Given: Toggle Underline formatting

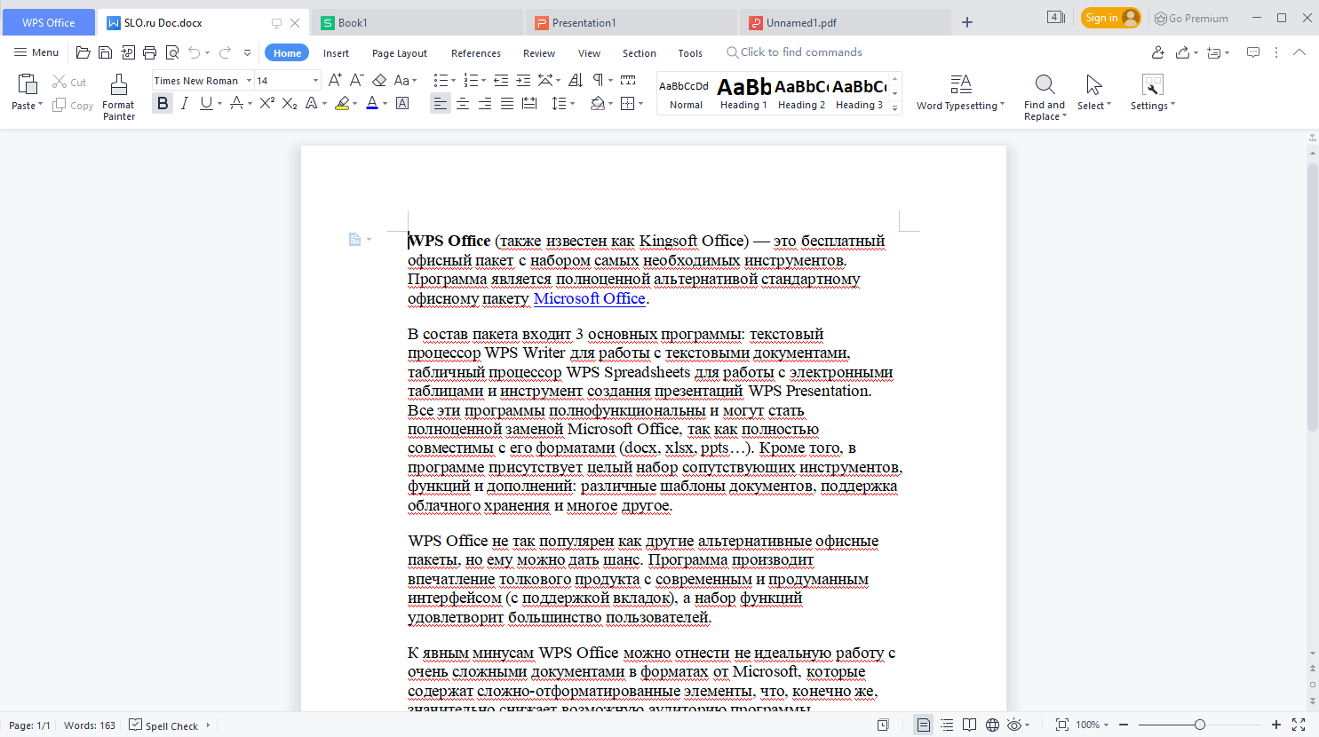Looking at the screenshot, I should coord(206,104).
